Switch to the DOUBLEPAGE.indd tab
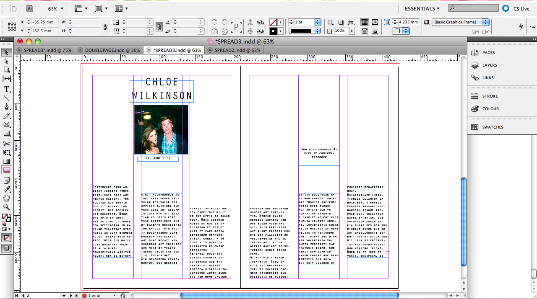The width and height of the screenshot is (537, 299). (x=110, y=50)
